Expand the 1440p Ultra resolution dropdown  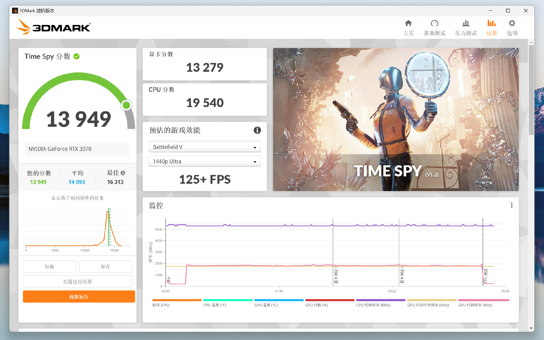click(x=205, y=161)
